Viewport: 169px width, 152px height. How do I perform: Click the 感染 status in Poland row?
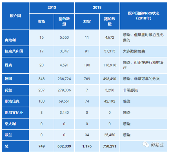coord(127,135)
